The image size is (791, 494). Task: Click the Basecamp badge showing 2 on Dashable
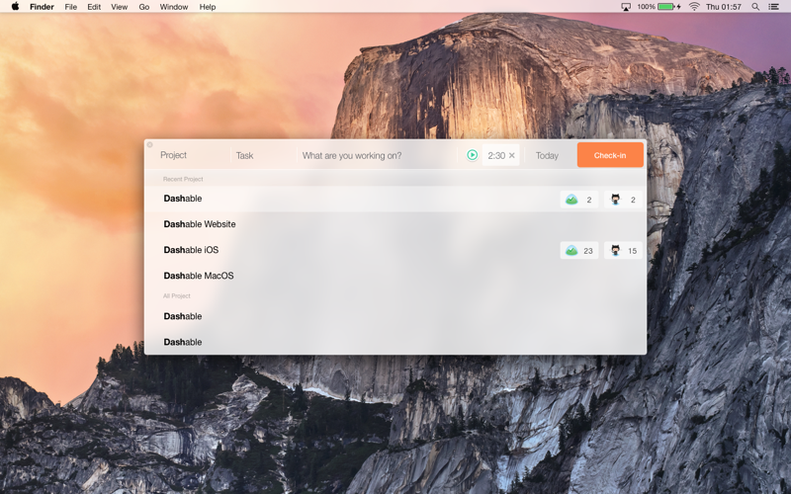coord(579,200)
